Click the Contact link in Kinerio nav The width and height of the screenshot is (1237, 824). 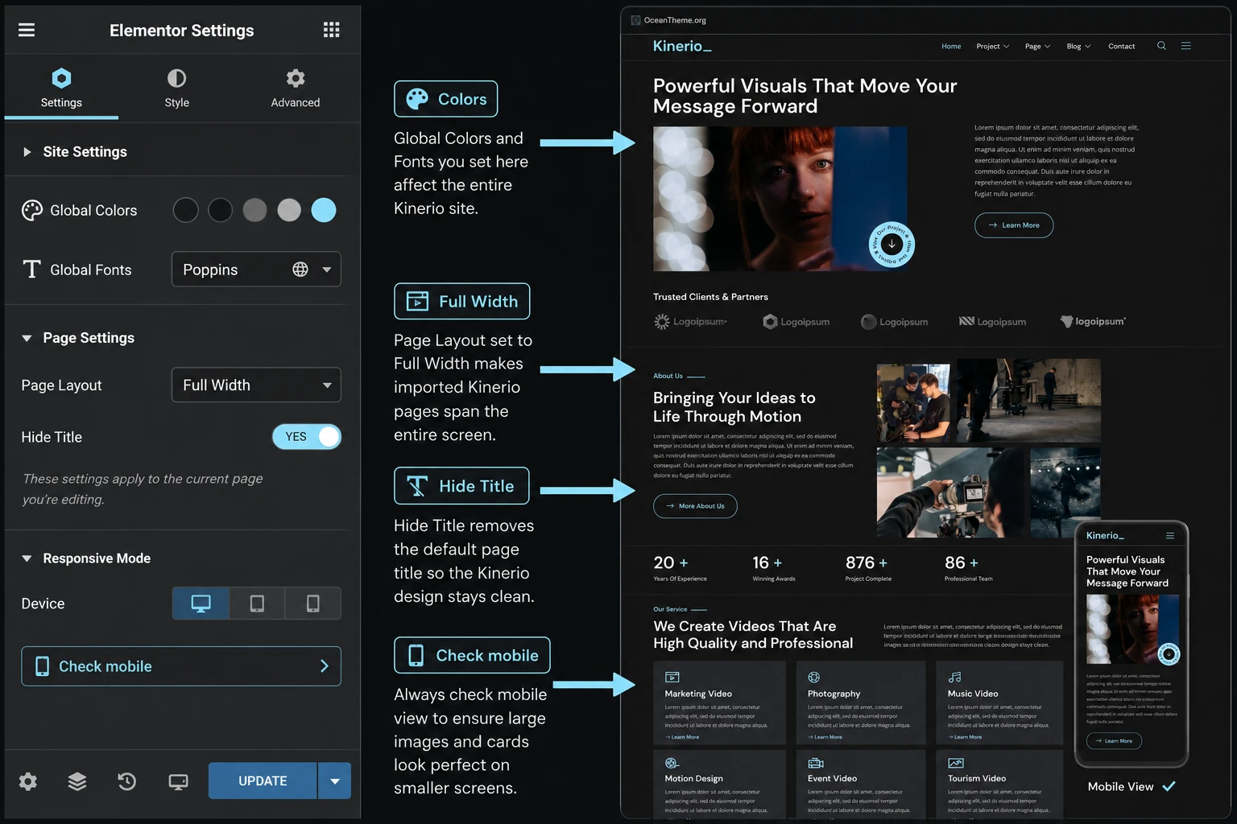(1121, 47)
